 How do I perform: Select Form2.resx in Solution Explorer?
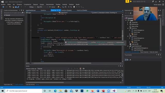coord(137,40)
